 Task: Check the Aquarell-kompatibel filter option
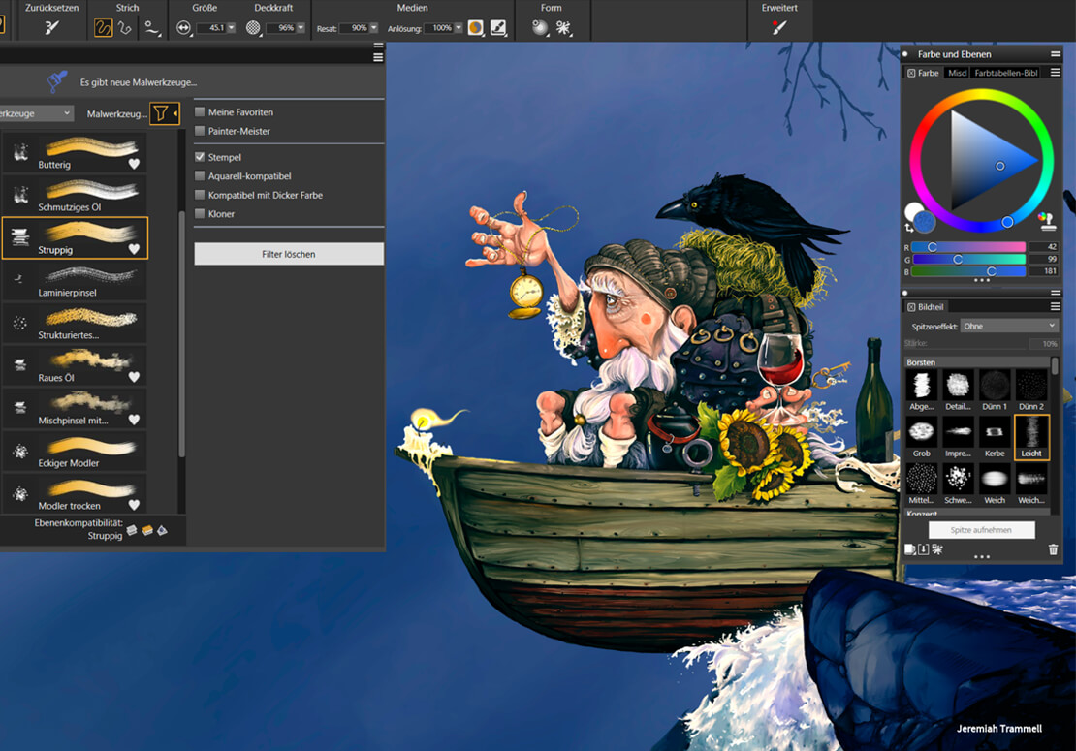[200, 176]
